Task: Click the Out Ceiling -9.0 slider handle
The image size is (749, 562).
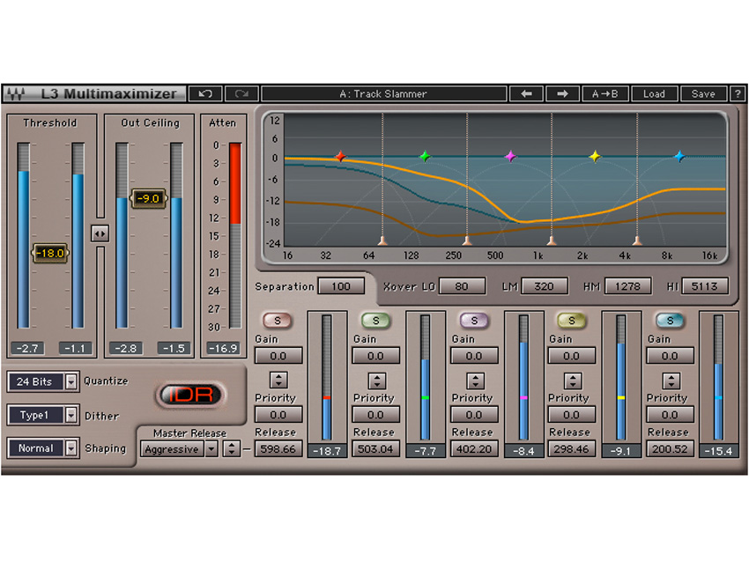Action: coord(149,198)
